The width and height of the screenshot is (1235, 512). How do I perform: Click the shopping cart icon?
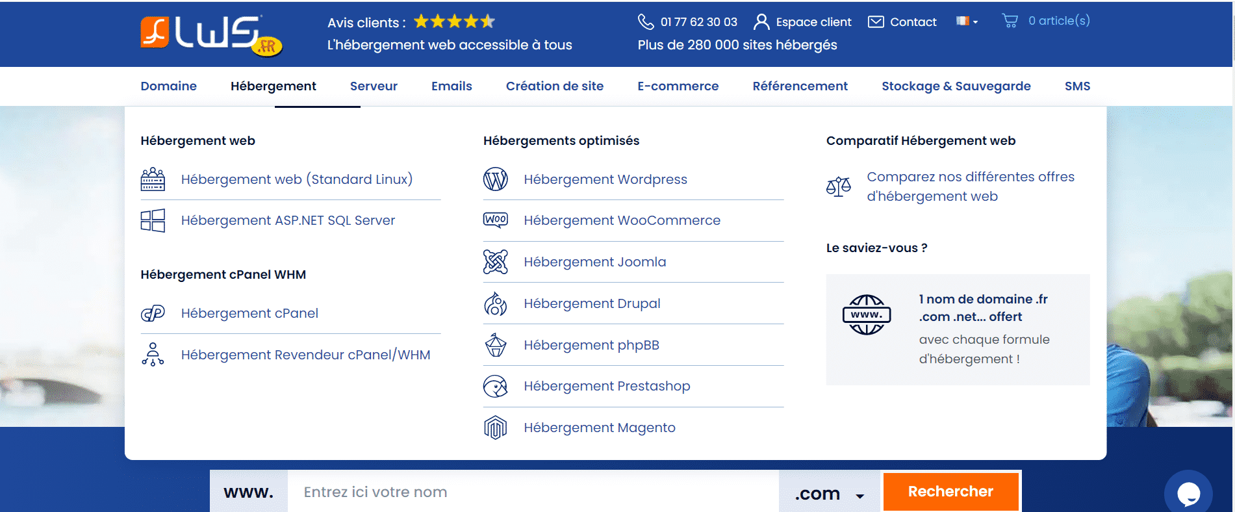point(1010,21)
